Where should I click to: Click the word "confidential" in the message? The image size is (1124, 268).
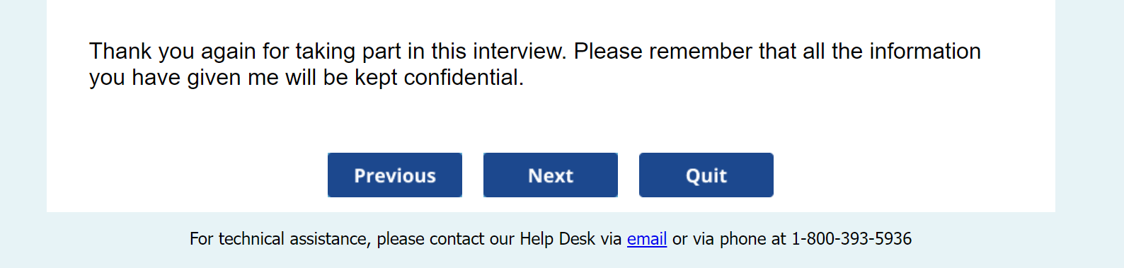pos(461,77)
